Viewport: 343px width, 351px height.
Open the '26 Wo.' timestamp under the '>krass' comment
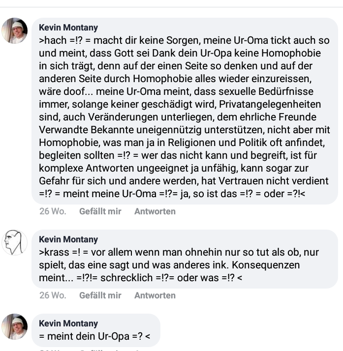point(52,295)
